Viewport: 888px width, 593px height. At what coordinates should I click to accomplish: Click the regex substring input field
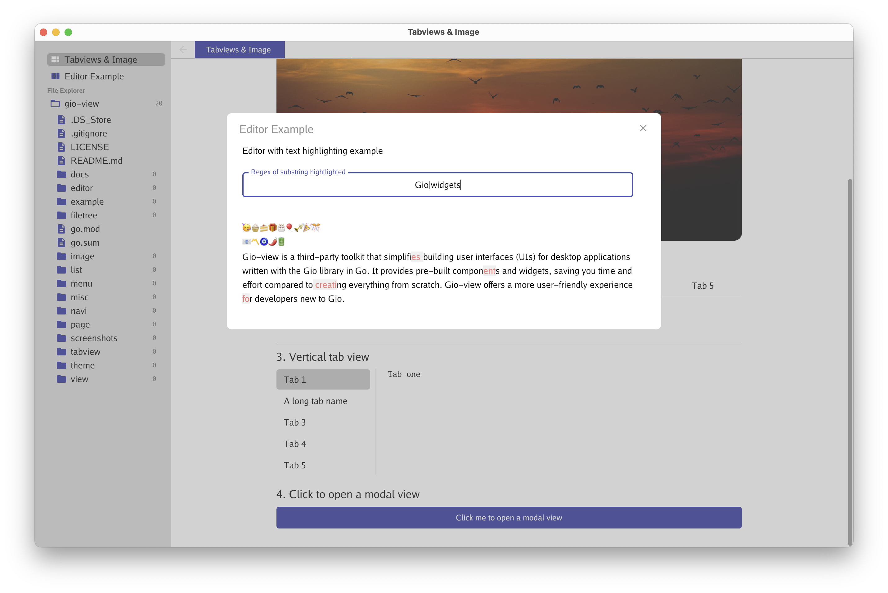click(437, 185)
